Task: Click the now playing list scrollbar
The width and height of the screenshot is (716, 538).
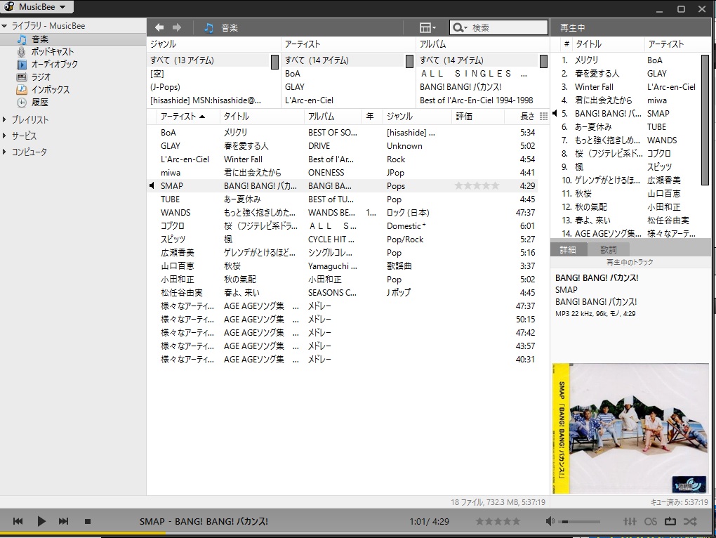Action: tap(705, 119)
